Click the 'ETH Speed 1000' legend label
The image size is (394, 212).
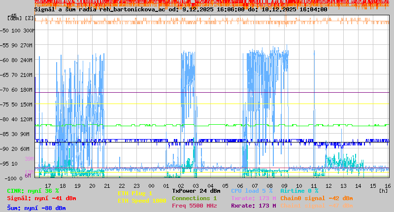(x=142, y=201)
